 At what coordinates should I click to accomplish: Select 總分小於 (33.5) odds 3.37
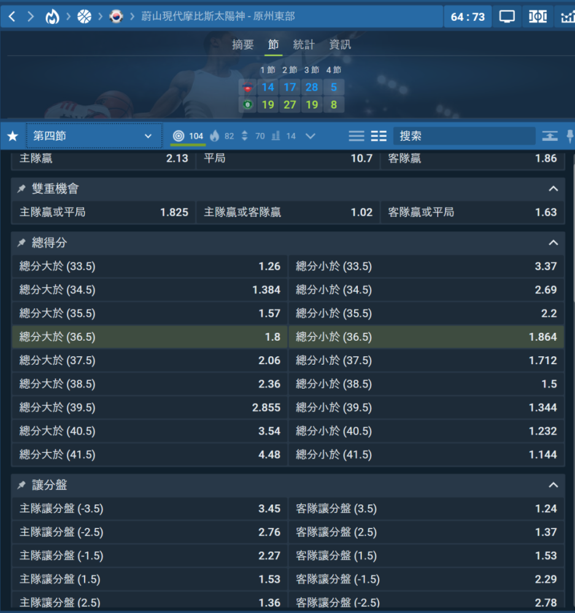426,267
